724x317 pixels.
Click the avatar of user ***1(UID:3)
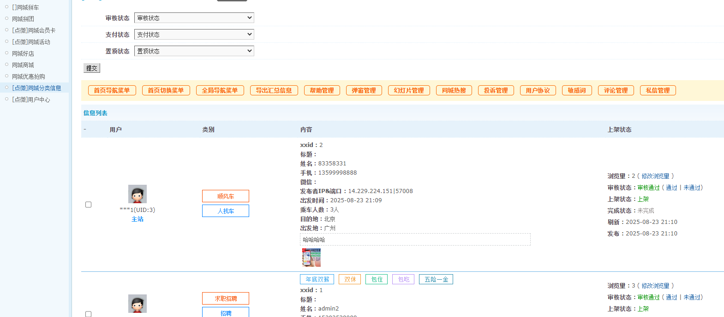(x=138, y=194)
